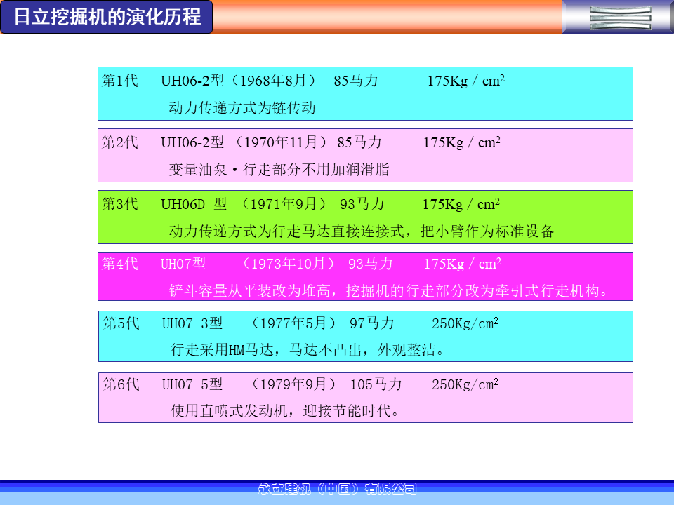Select 85马力 in the 第2代 row

(x=359, y=142)
